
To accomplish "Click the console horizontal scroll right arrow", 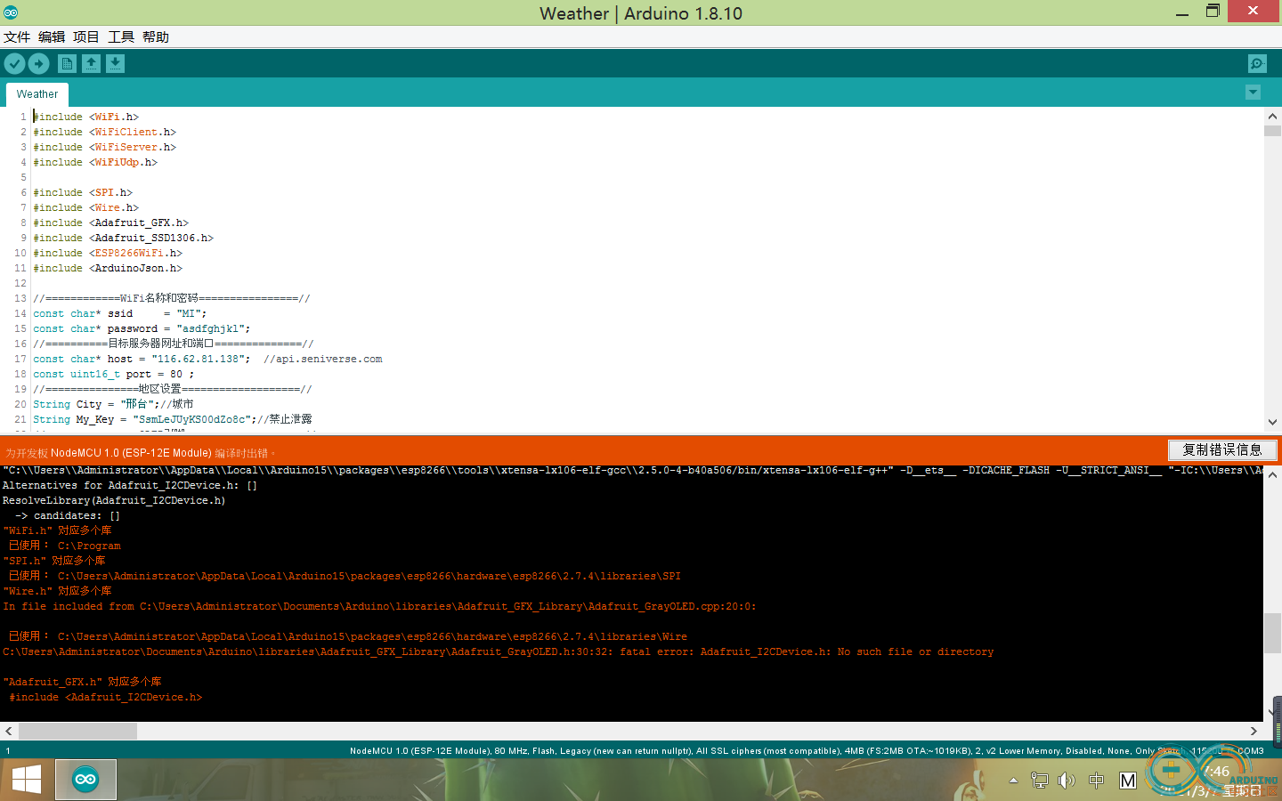I will (x=1254, y=731).
